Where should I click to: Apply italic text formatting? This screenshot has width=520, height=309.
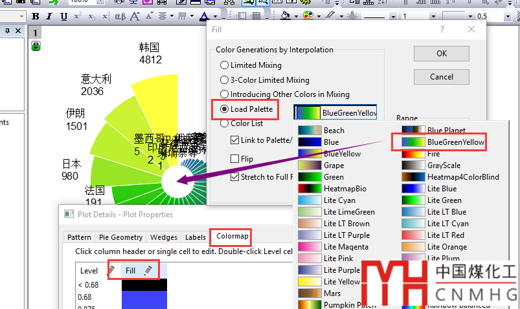(50, 16)
